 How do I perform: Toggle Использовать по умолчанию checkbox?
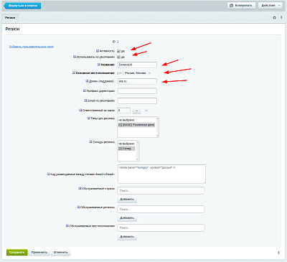[118, 57]
